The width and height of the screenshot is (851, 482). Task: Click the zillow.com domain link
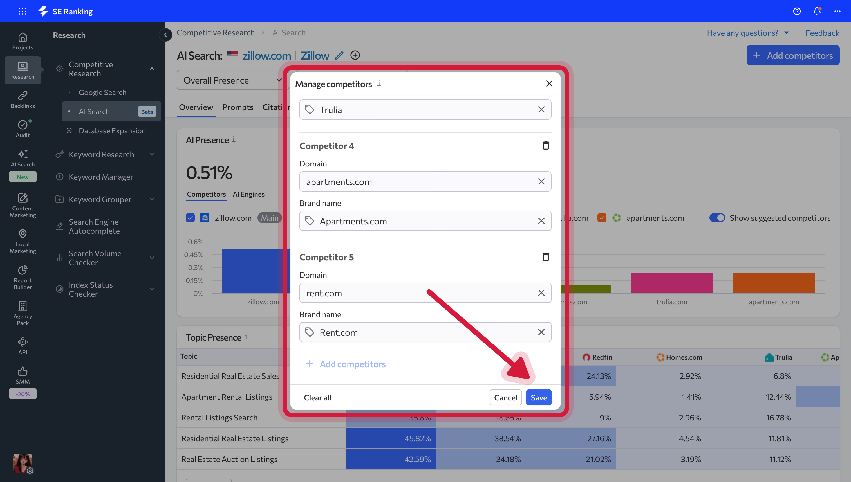tap(267, 55)
